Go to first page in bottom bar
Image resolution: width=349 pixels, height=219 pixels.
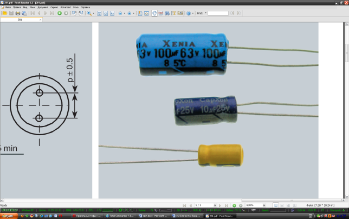click(x=184, y=205)
